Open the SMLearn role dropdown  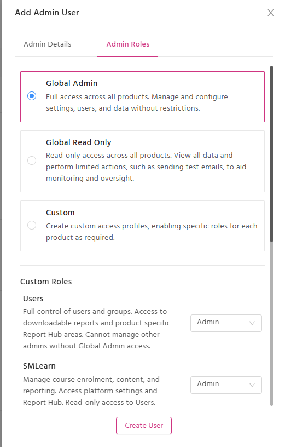tap(226, 385)
